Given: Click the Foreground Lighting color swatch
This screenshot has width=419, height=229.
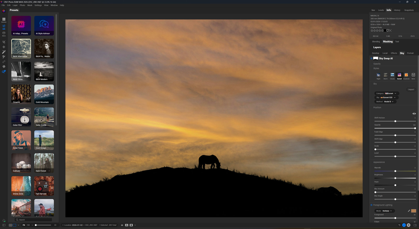Looking at the screenshot, I should pos(414,211).
